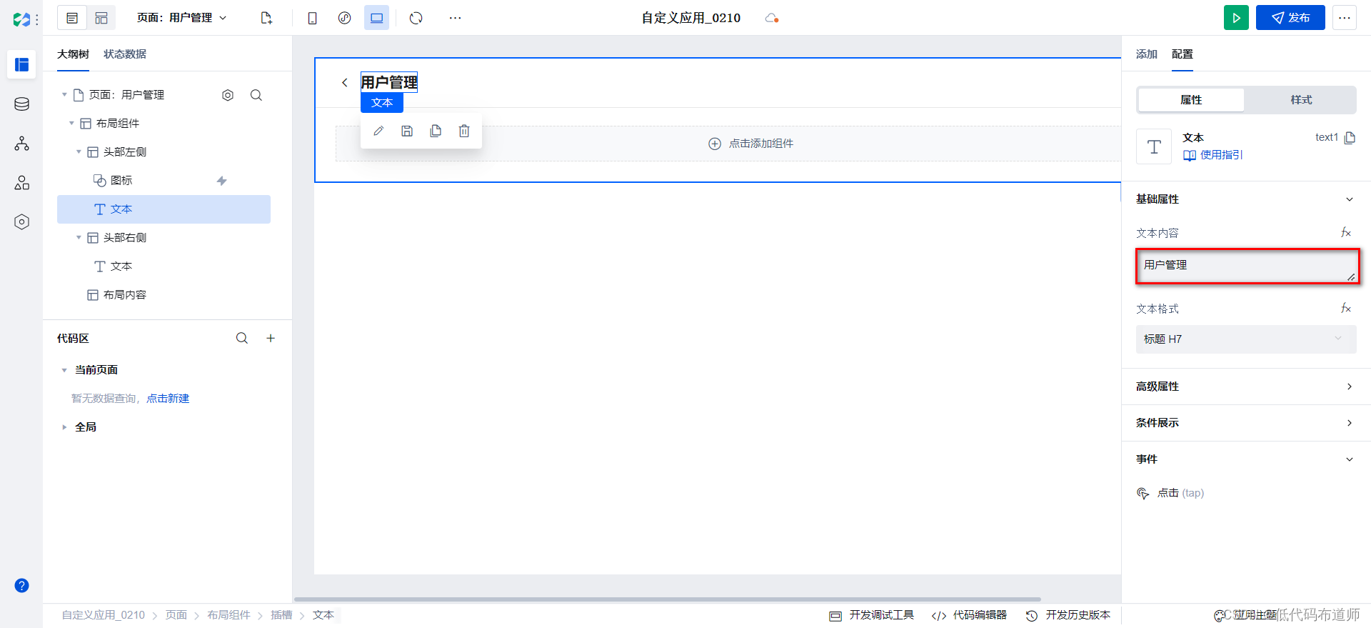
Task: Delete component with the trash icon
Action: [x=464, y=131]
